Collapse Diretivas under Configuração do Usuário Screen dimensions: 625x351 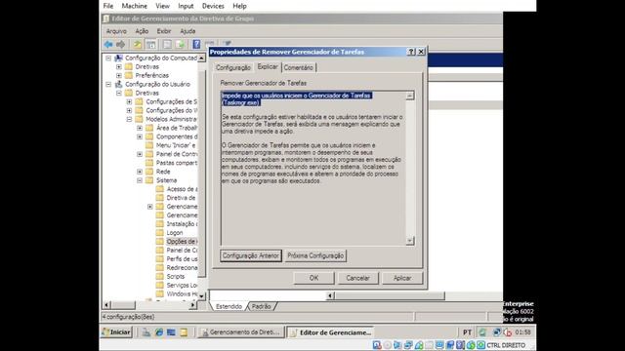(x=119, y=94)
